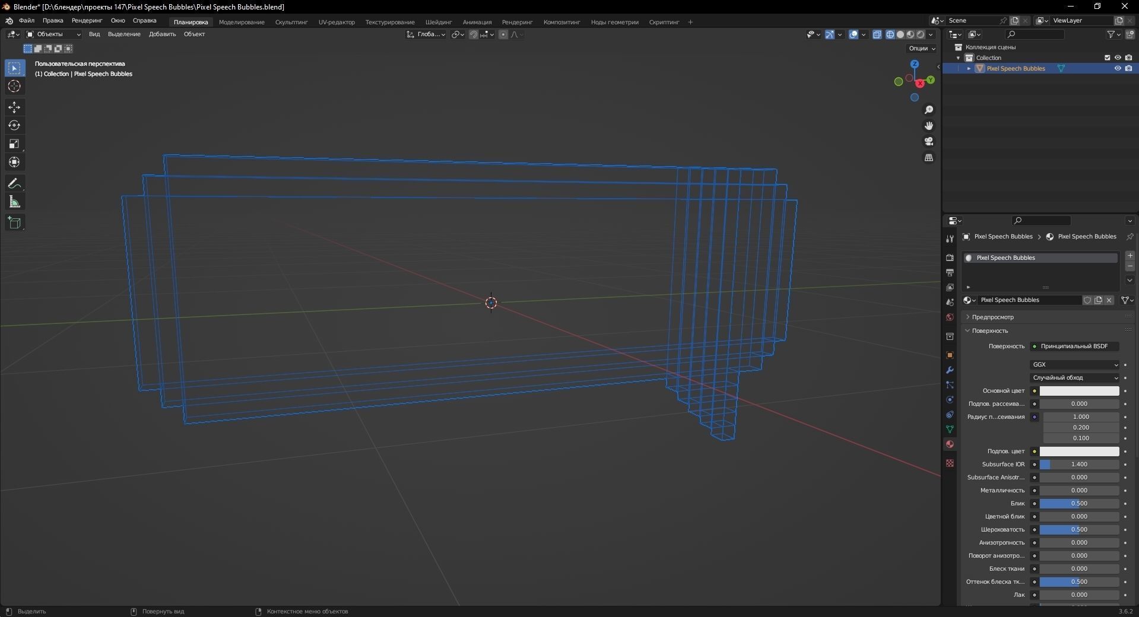Add a new material slot with plus
1139x617 pixels.
point(1130,256)
